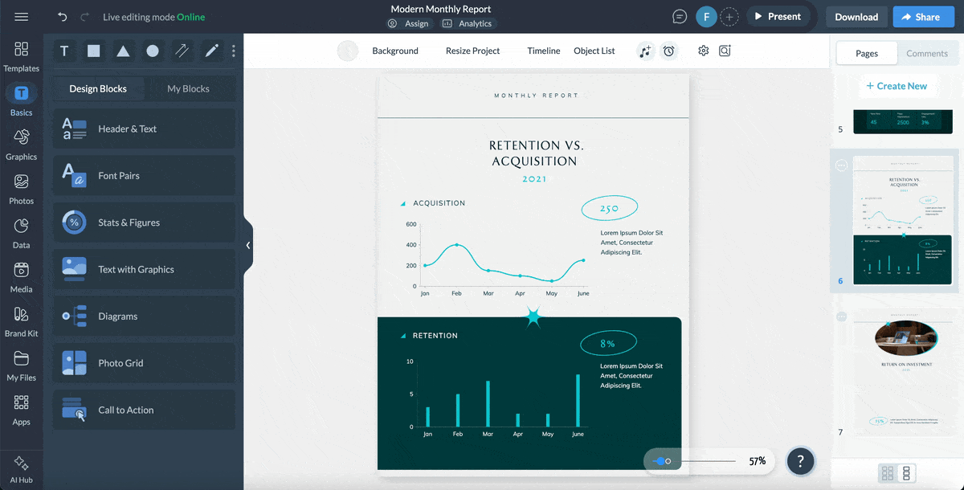
Task: Select the circle shape tool
Action: 153,51
